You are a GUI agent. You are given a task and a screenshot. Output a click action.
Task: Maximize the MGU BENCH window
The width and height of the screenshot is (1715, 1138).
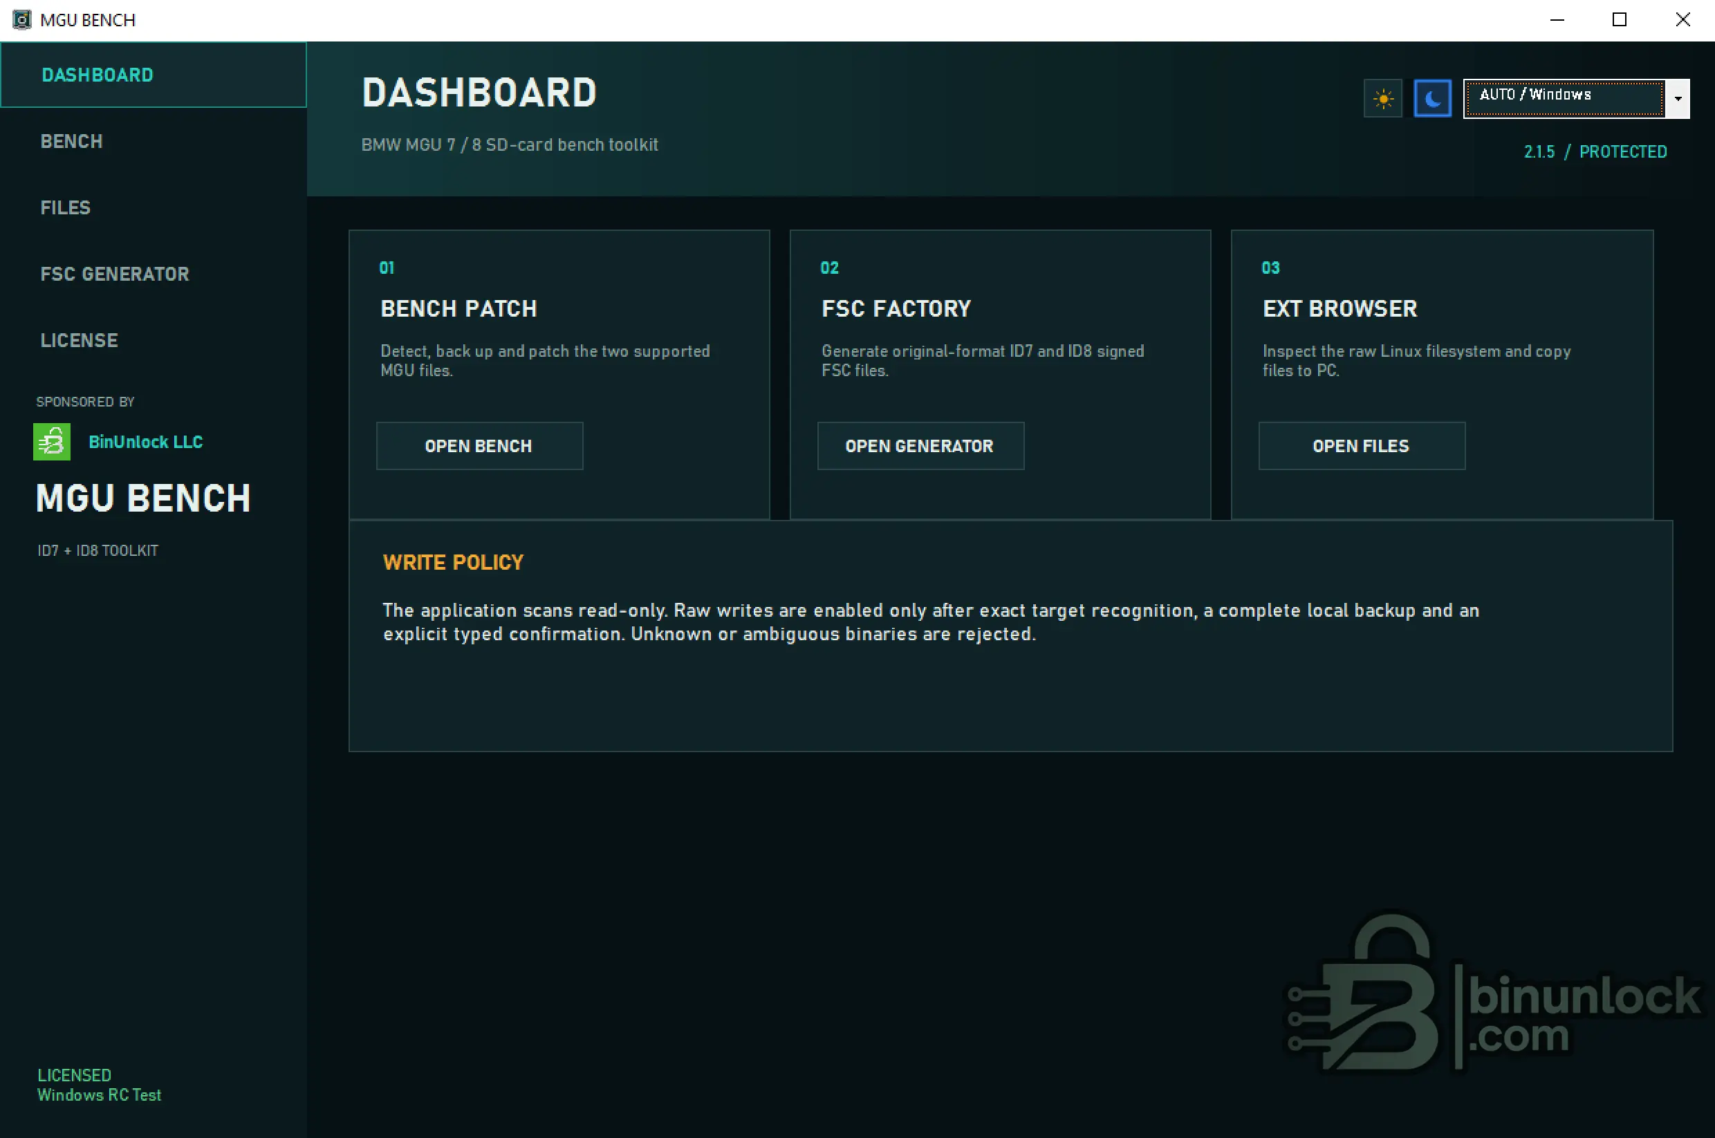point(1619,19)
